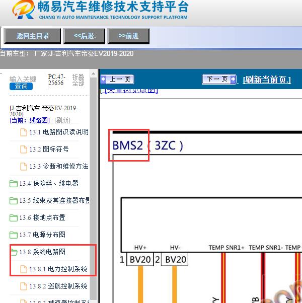Click open folder icon of 13.8 系统电路图
302x303 pixels.
click(14, 252)
